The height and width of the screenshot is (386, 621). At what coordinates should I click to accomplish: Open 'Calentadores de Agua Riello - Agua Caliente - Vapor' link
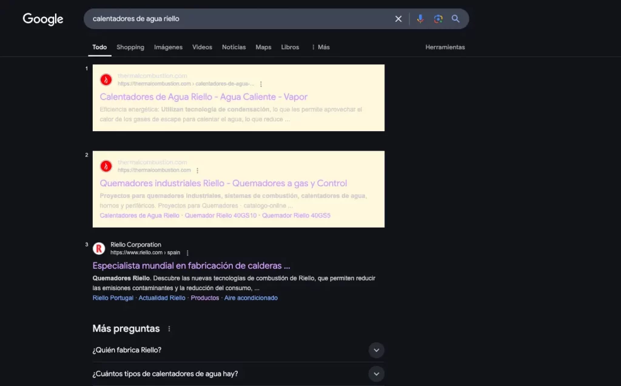click(x=204, y=96)
